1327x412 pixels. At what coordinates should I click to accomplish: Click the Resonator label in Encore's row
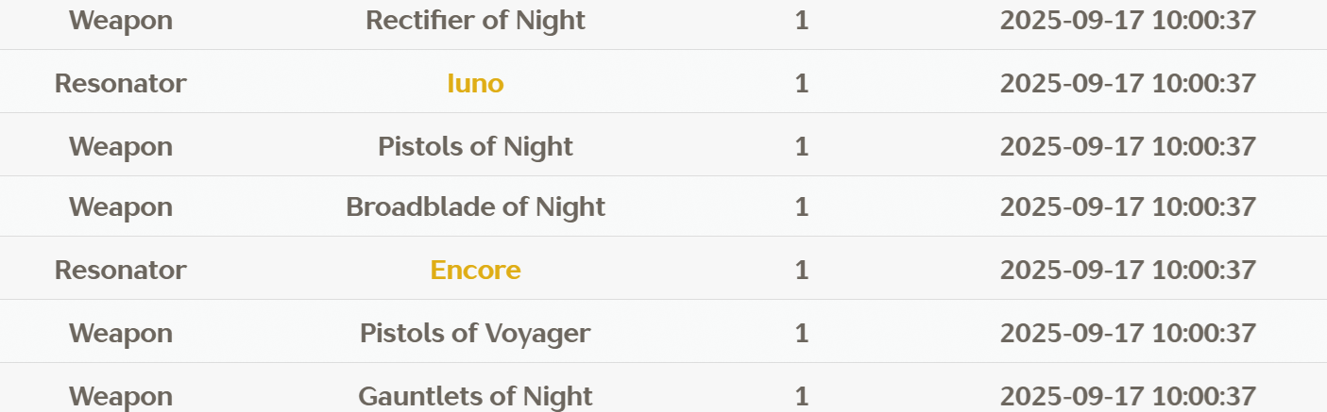[121, 270]
